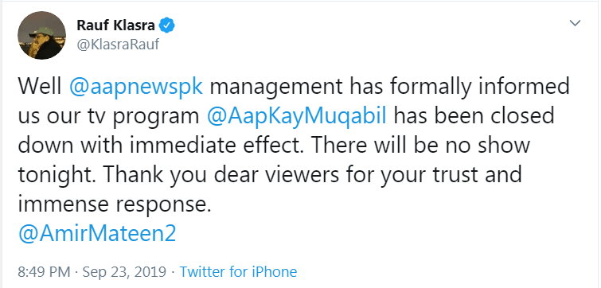Open the @aapnewspk mention
Viewport: 601px width, 288px height.
136,88
